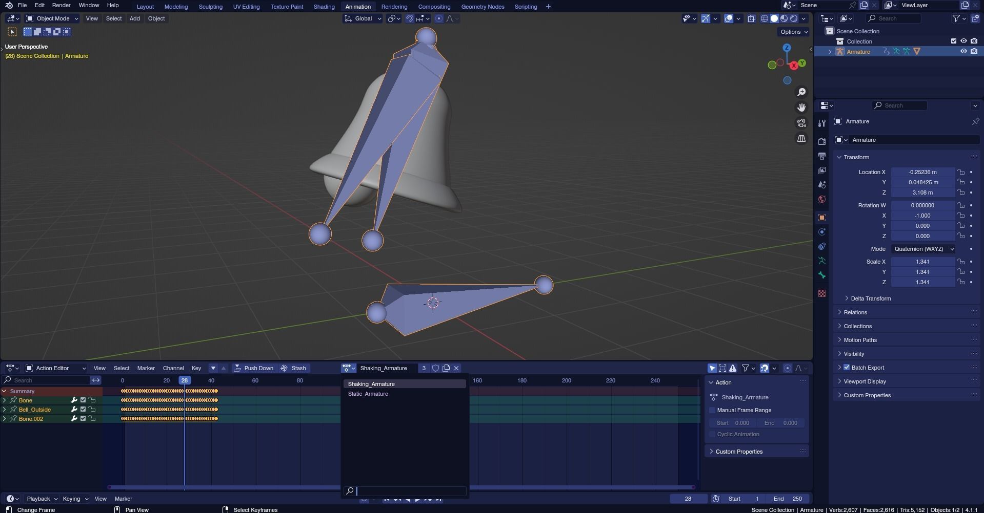
Task: Toggle X-ray in viewport header
Action: [752, 18]
